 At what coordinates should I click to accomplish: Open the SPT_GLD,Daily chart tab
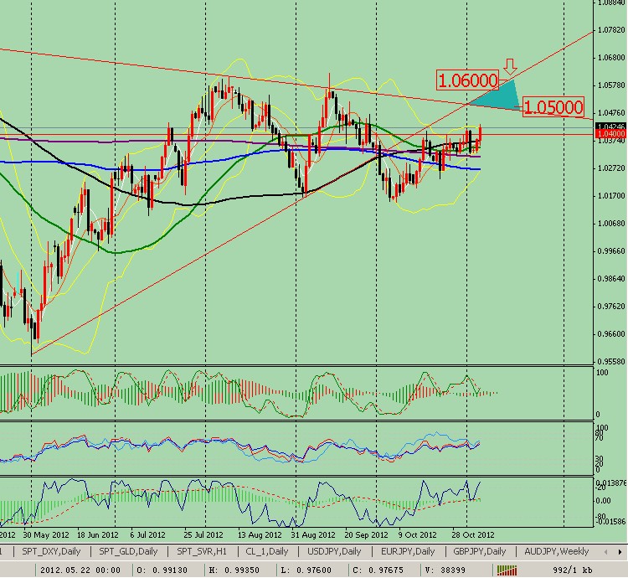tap(128, 551)
